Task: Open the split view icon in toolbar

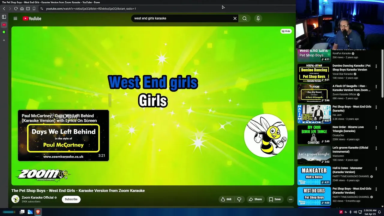Action: point(28,9)
